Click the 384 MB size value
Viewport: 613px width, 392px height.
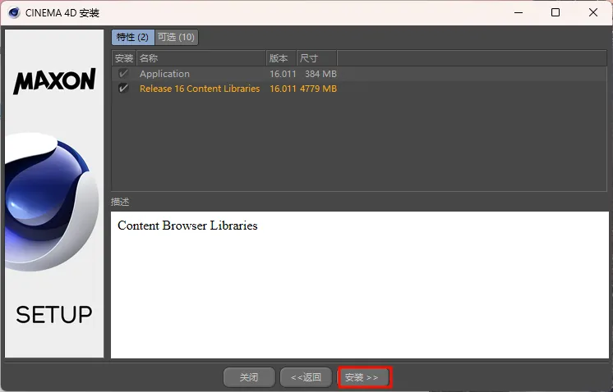pos(320,74)
